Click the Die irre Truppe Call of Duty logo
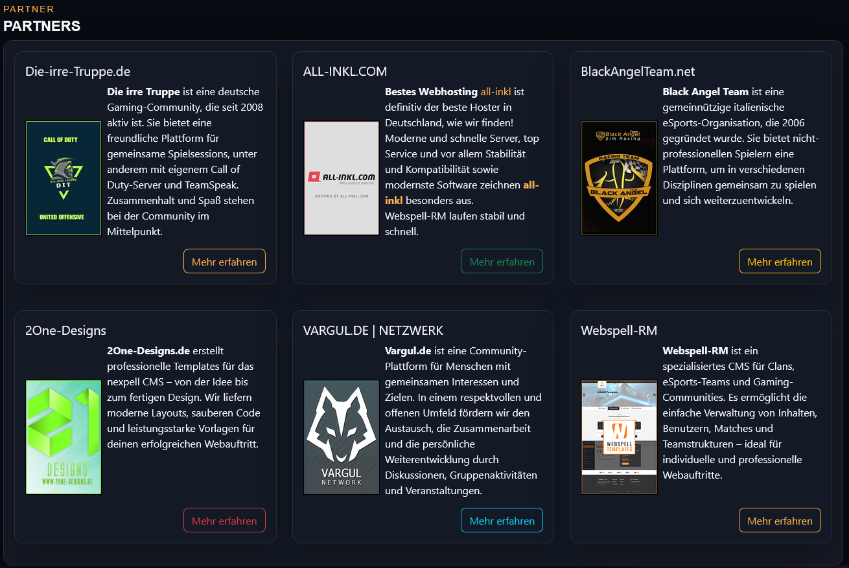 point(64,178)
